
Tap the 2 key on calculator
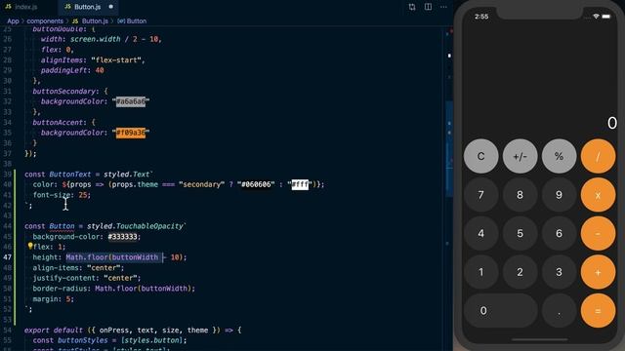[520, 272]
